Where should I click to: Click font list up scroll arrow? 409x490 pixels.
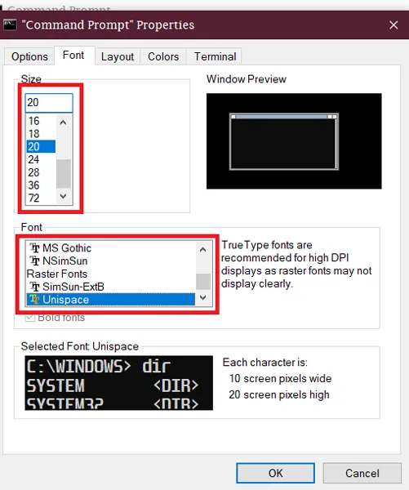202,249
